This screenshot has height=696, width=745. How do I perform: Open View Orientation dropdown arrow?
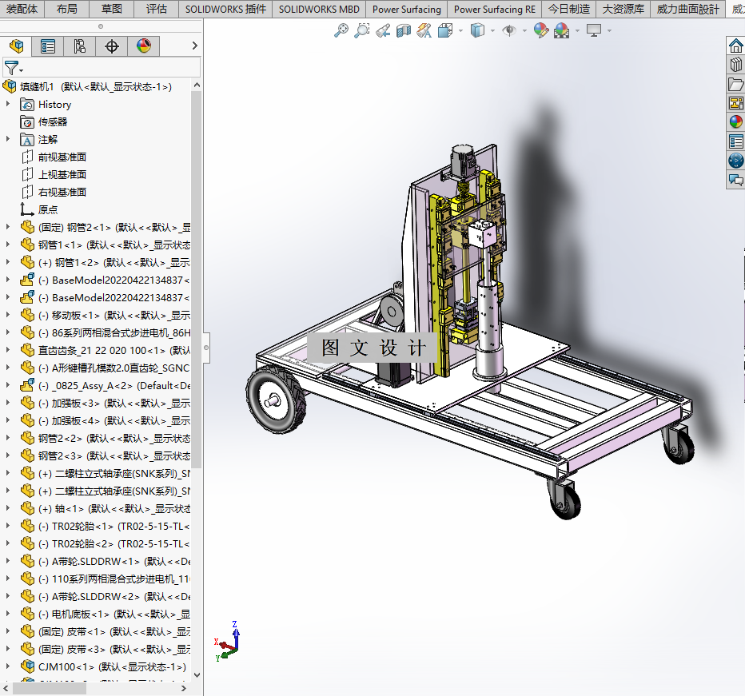(460, 31)
